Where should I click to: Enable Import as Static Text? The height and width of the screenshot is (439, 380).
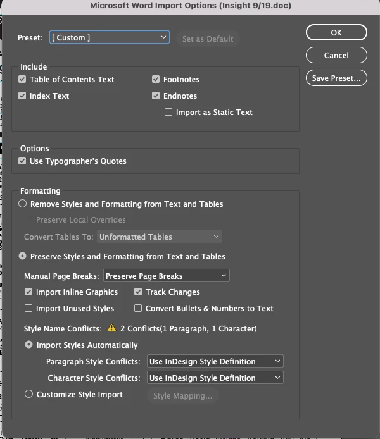pos(168,112)
